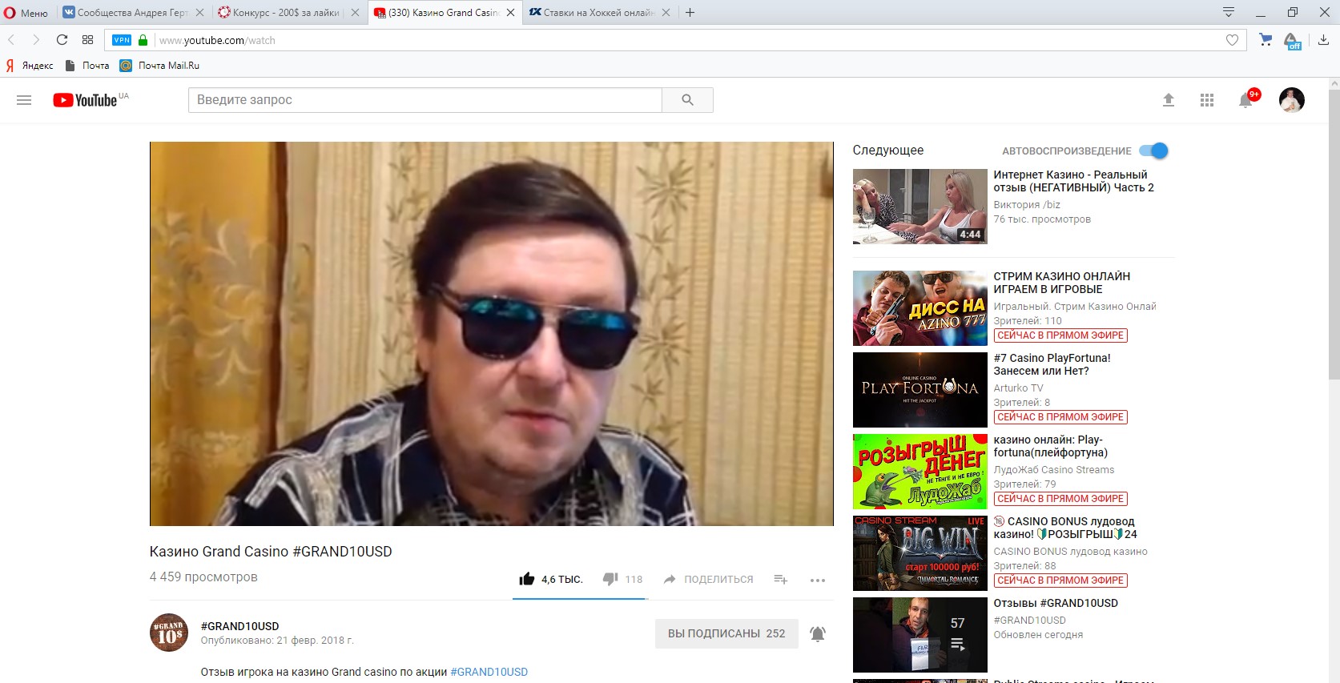The width and height of the screenshot is (1340, 683).
Task: Open the YouTube apps grid
Action: pyautogui.click(x=1207, y=100)
